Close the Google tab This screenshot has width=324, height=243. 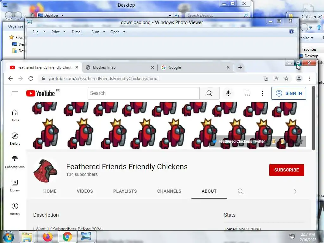tap(228, 67)
